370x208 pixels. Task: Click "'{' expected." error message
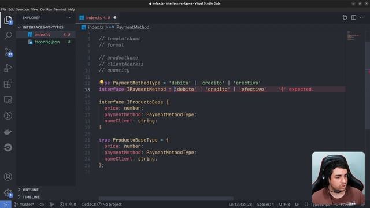pyautogui.click(x=296, y=90)
